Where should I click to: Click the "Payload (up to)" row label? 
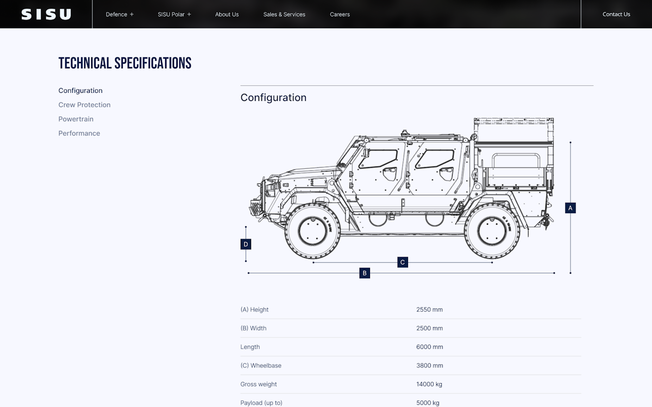click(261, 403)
